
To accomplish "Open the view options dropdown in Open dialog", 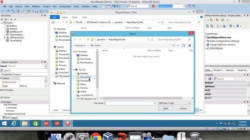I will (x=178, y=45).
